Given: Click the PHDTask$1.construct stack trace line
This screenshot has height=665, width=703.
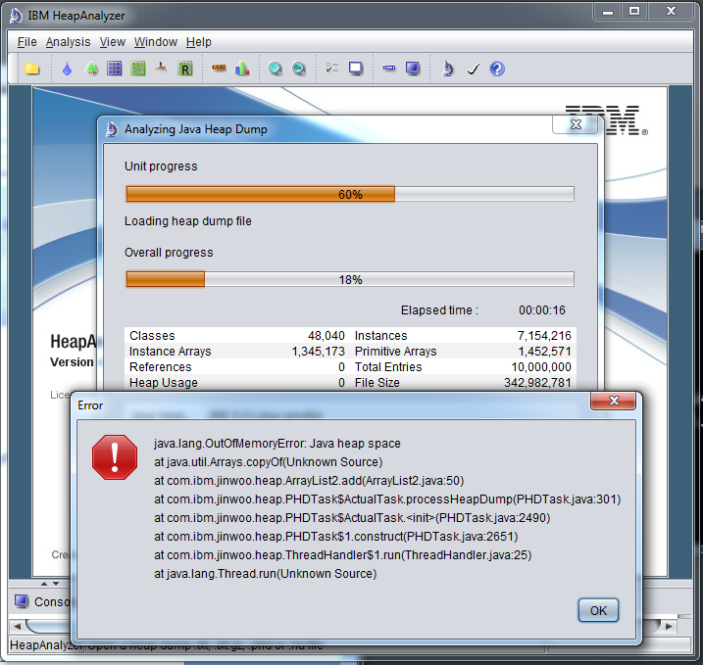Looking at the screenshot, I should coord(335,536).
